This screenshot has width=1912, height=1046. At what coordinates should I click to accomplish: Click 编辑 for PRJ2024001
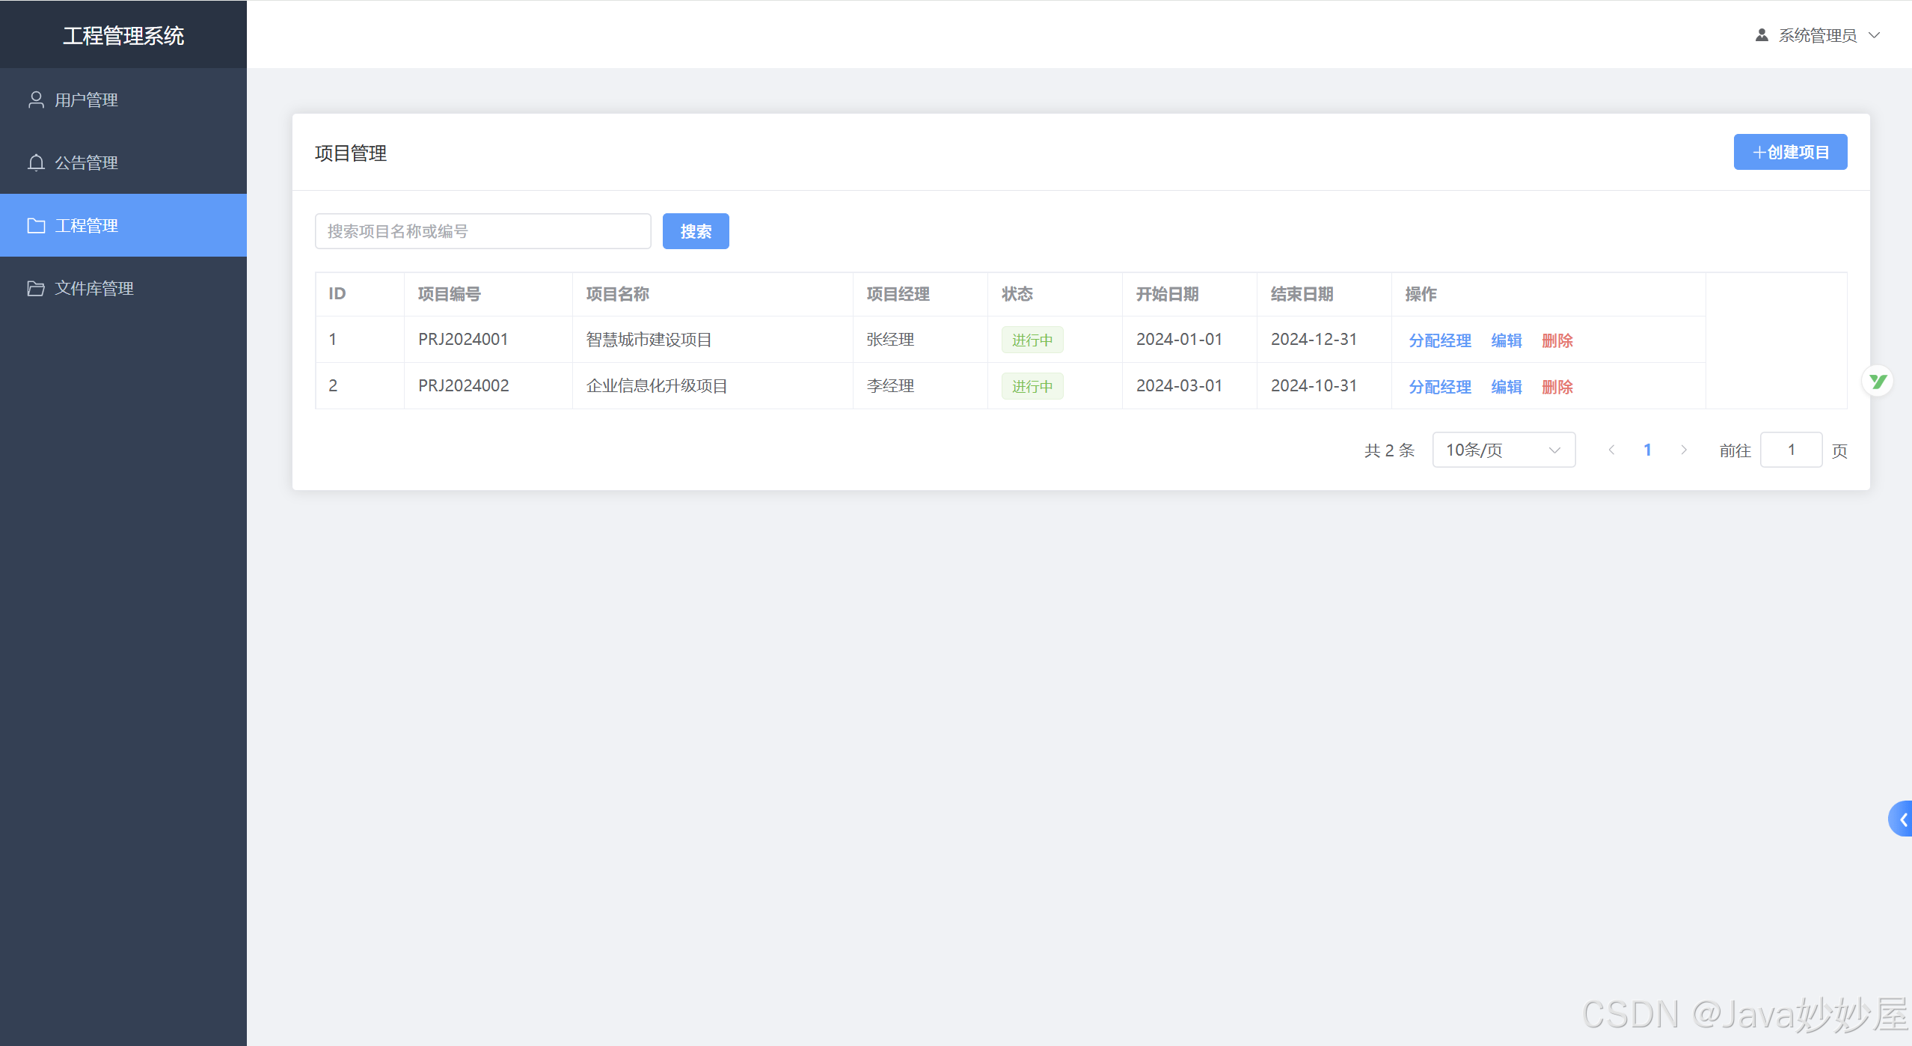tap(1507, 340)
